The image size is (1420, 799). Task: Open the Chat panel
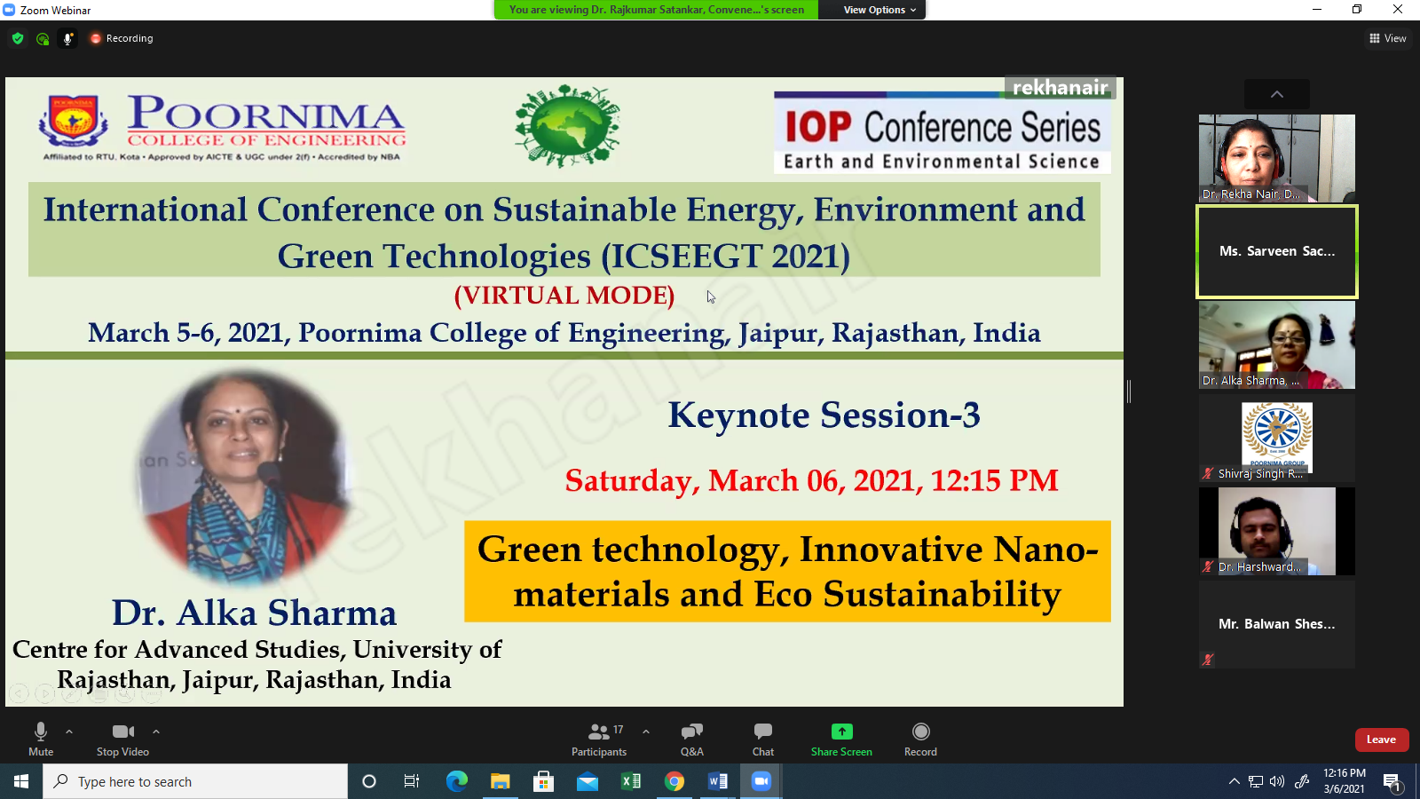pos(763,739)
